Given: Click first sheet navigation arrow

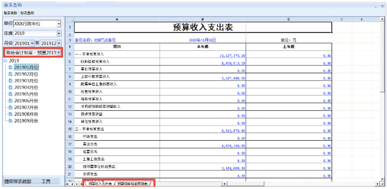Looking at the screenshot, I should point(67,184).
